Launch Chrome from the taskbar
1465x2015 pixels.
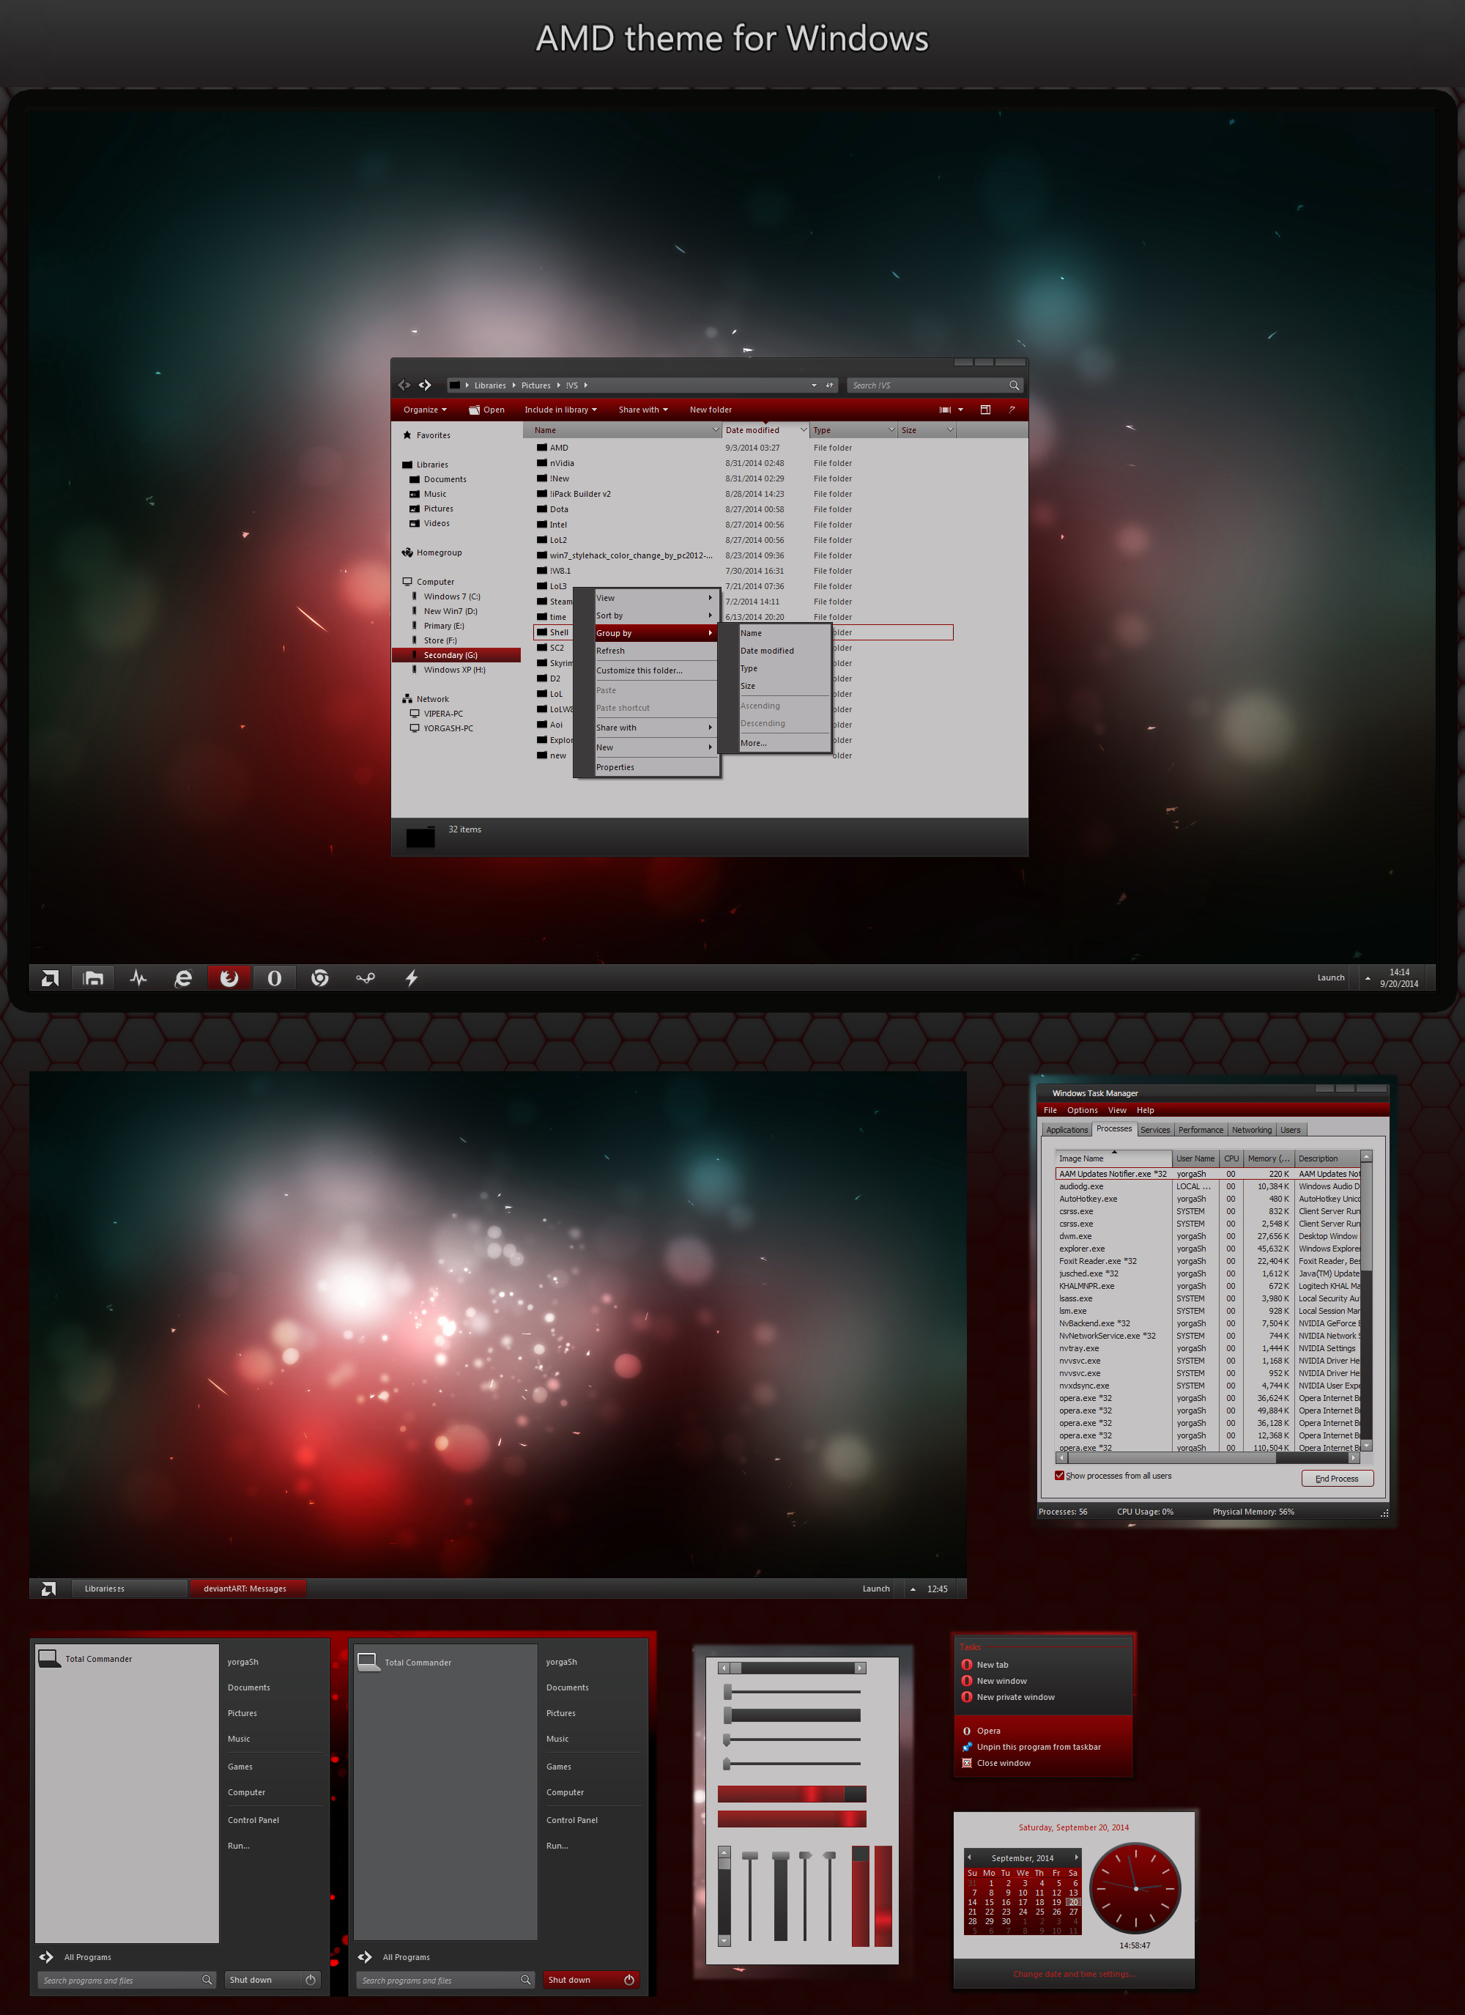pyautogui.click(x=320, y=977)
